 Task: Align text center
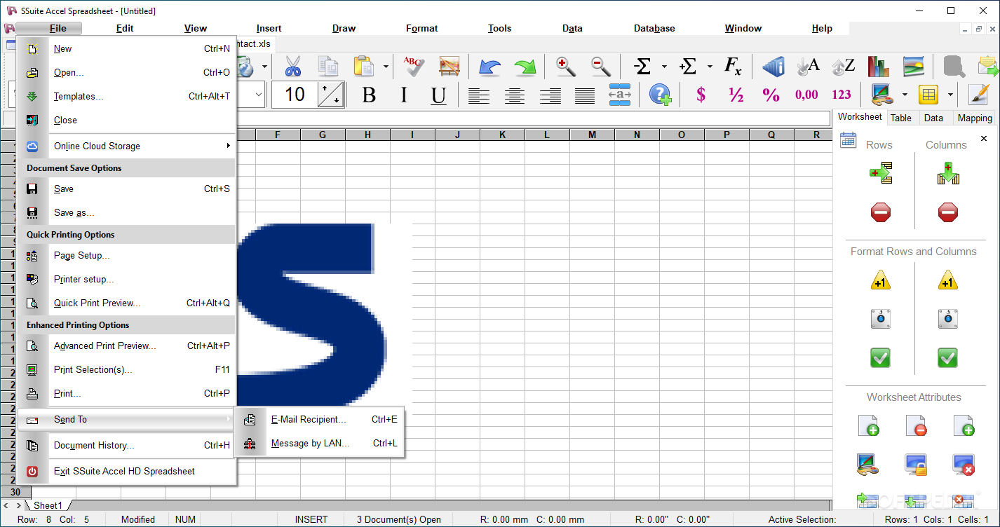(515, 95)
